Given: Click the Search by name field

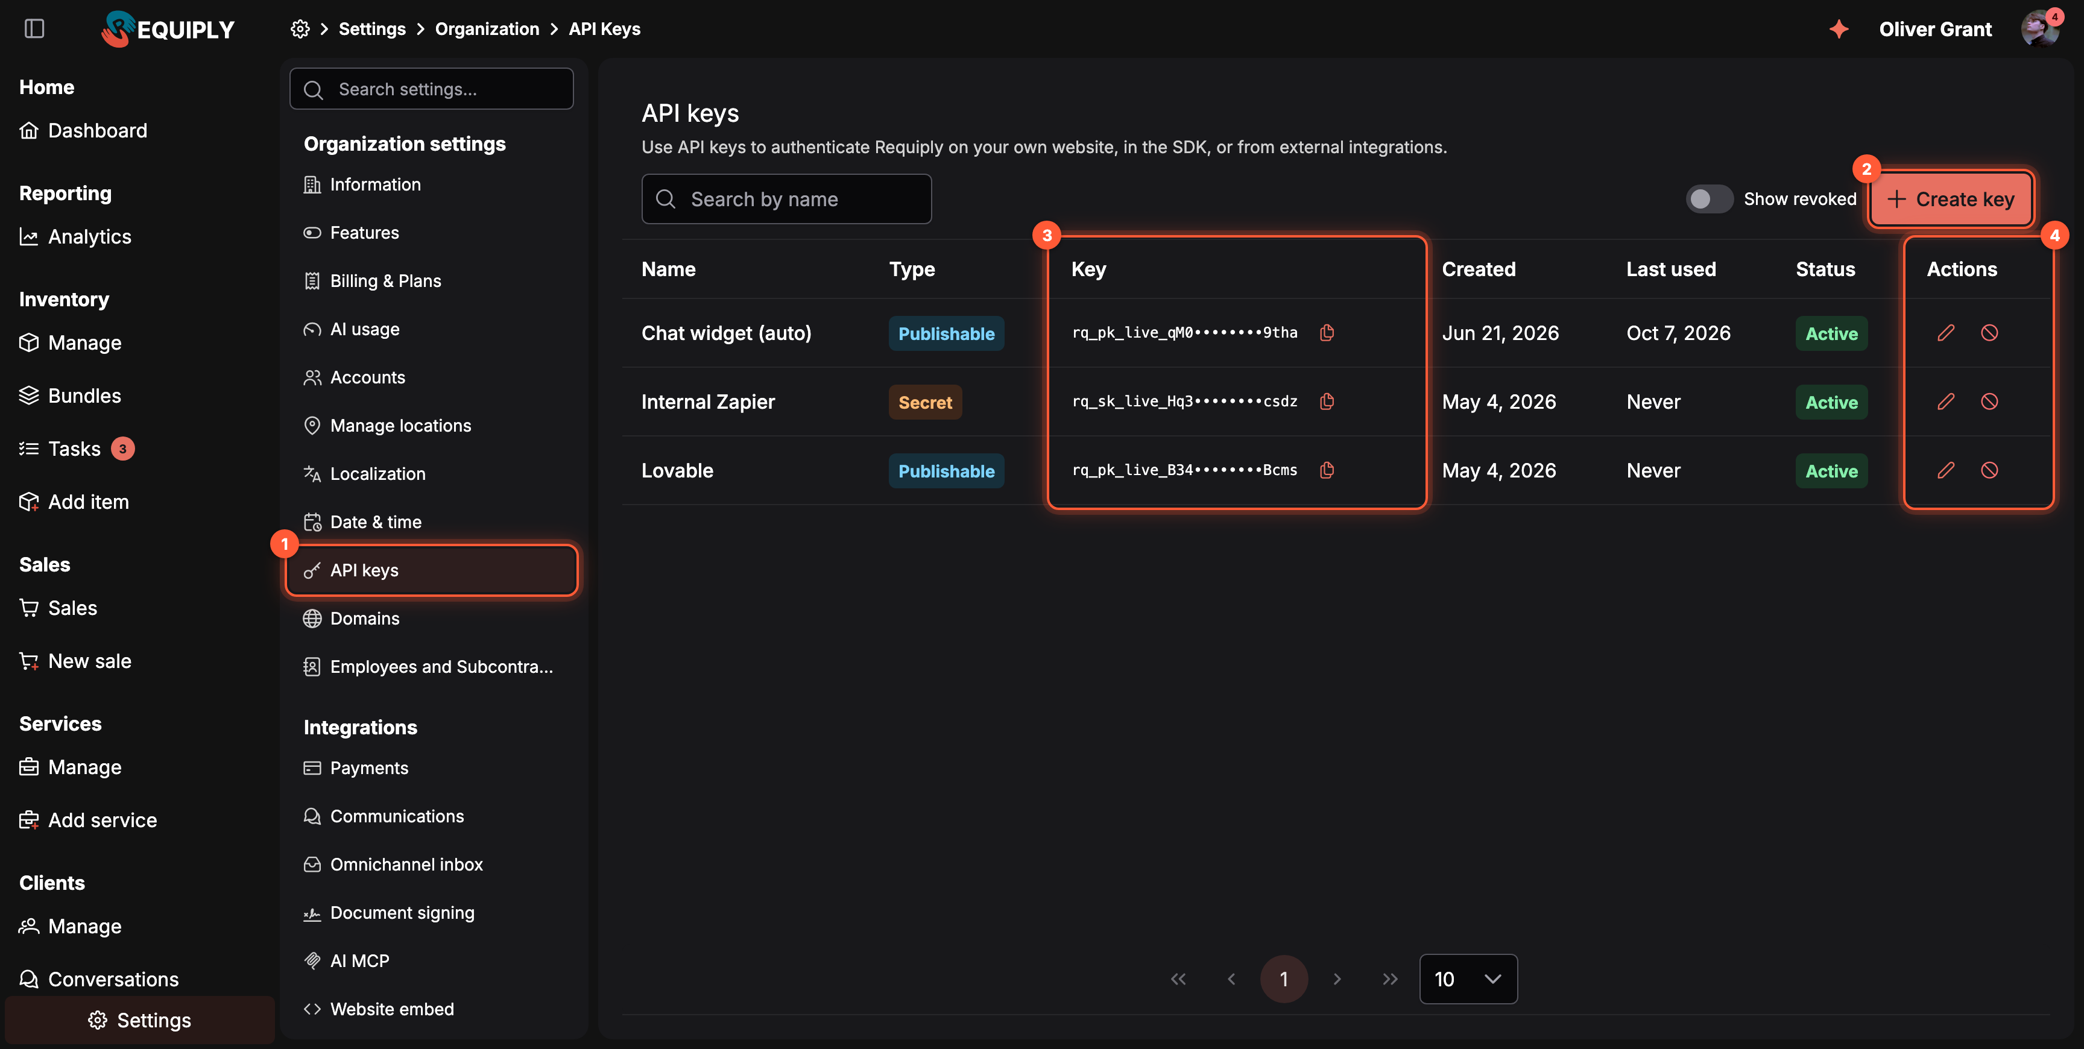Looking at the screenshot, I should 786,199.
